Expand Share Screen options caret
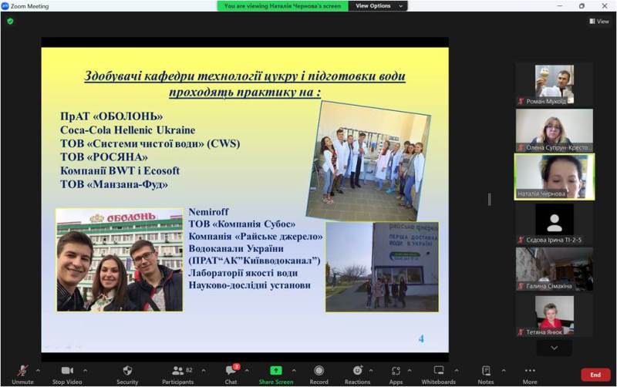The height and width of the screenshot is (387, 617). tap(294, 371)
